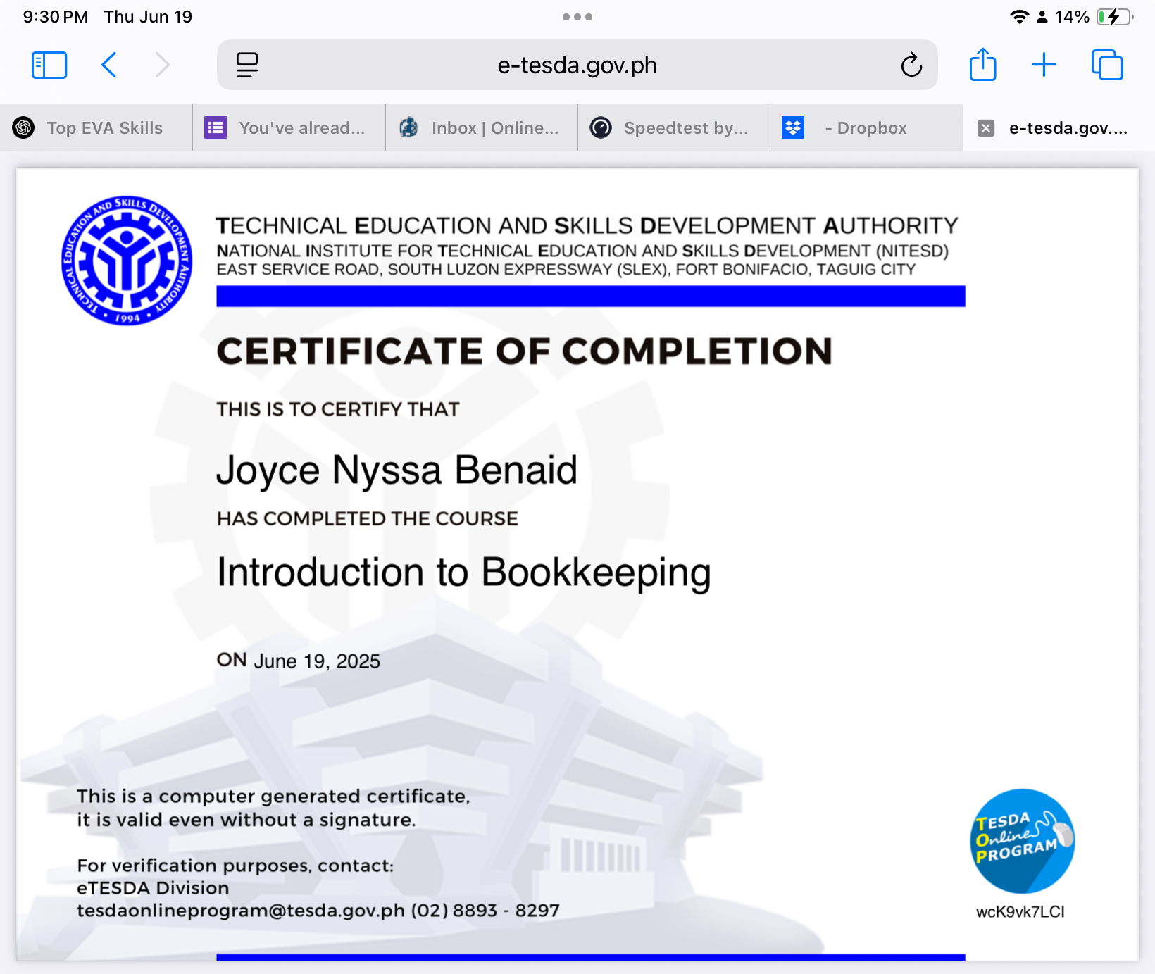Open the Safari sidebar panel
Image resolution: width=1155 pixels, height=974 pixels.
point(49,65)
